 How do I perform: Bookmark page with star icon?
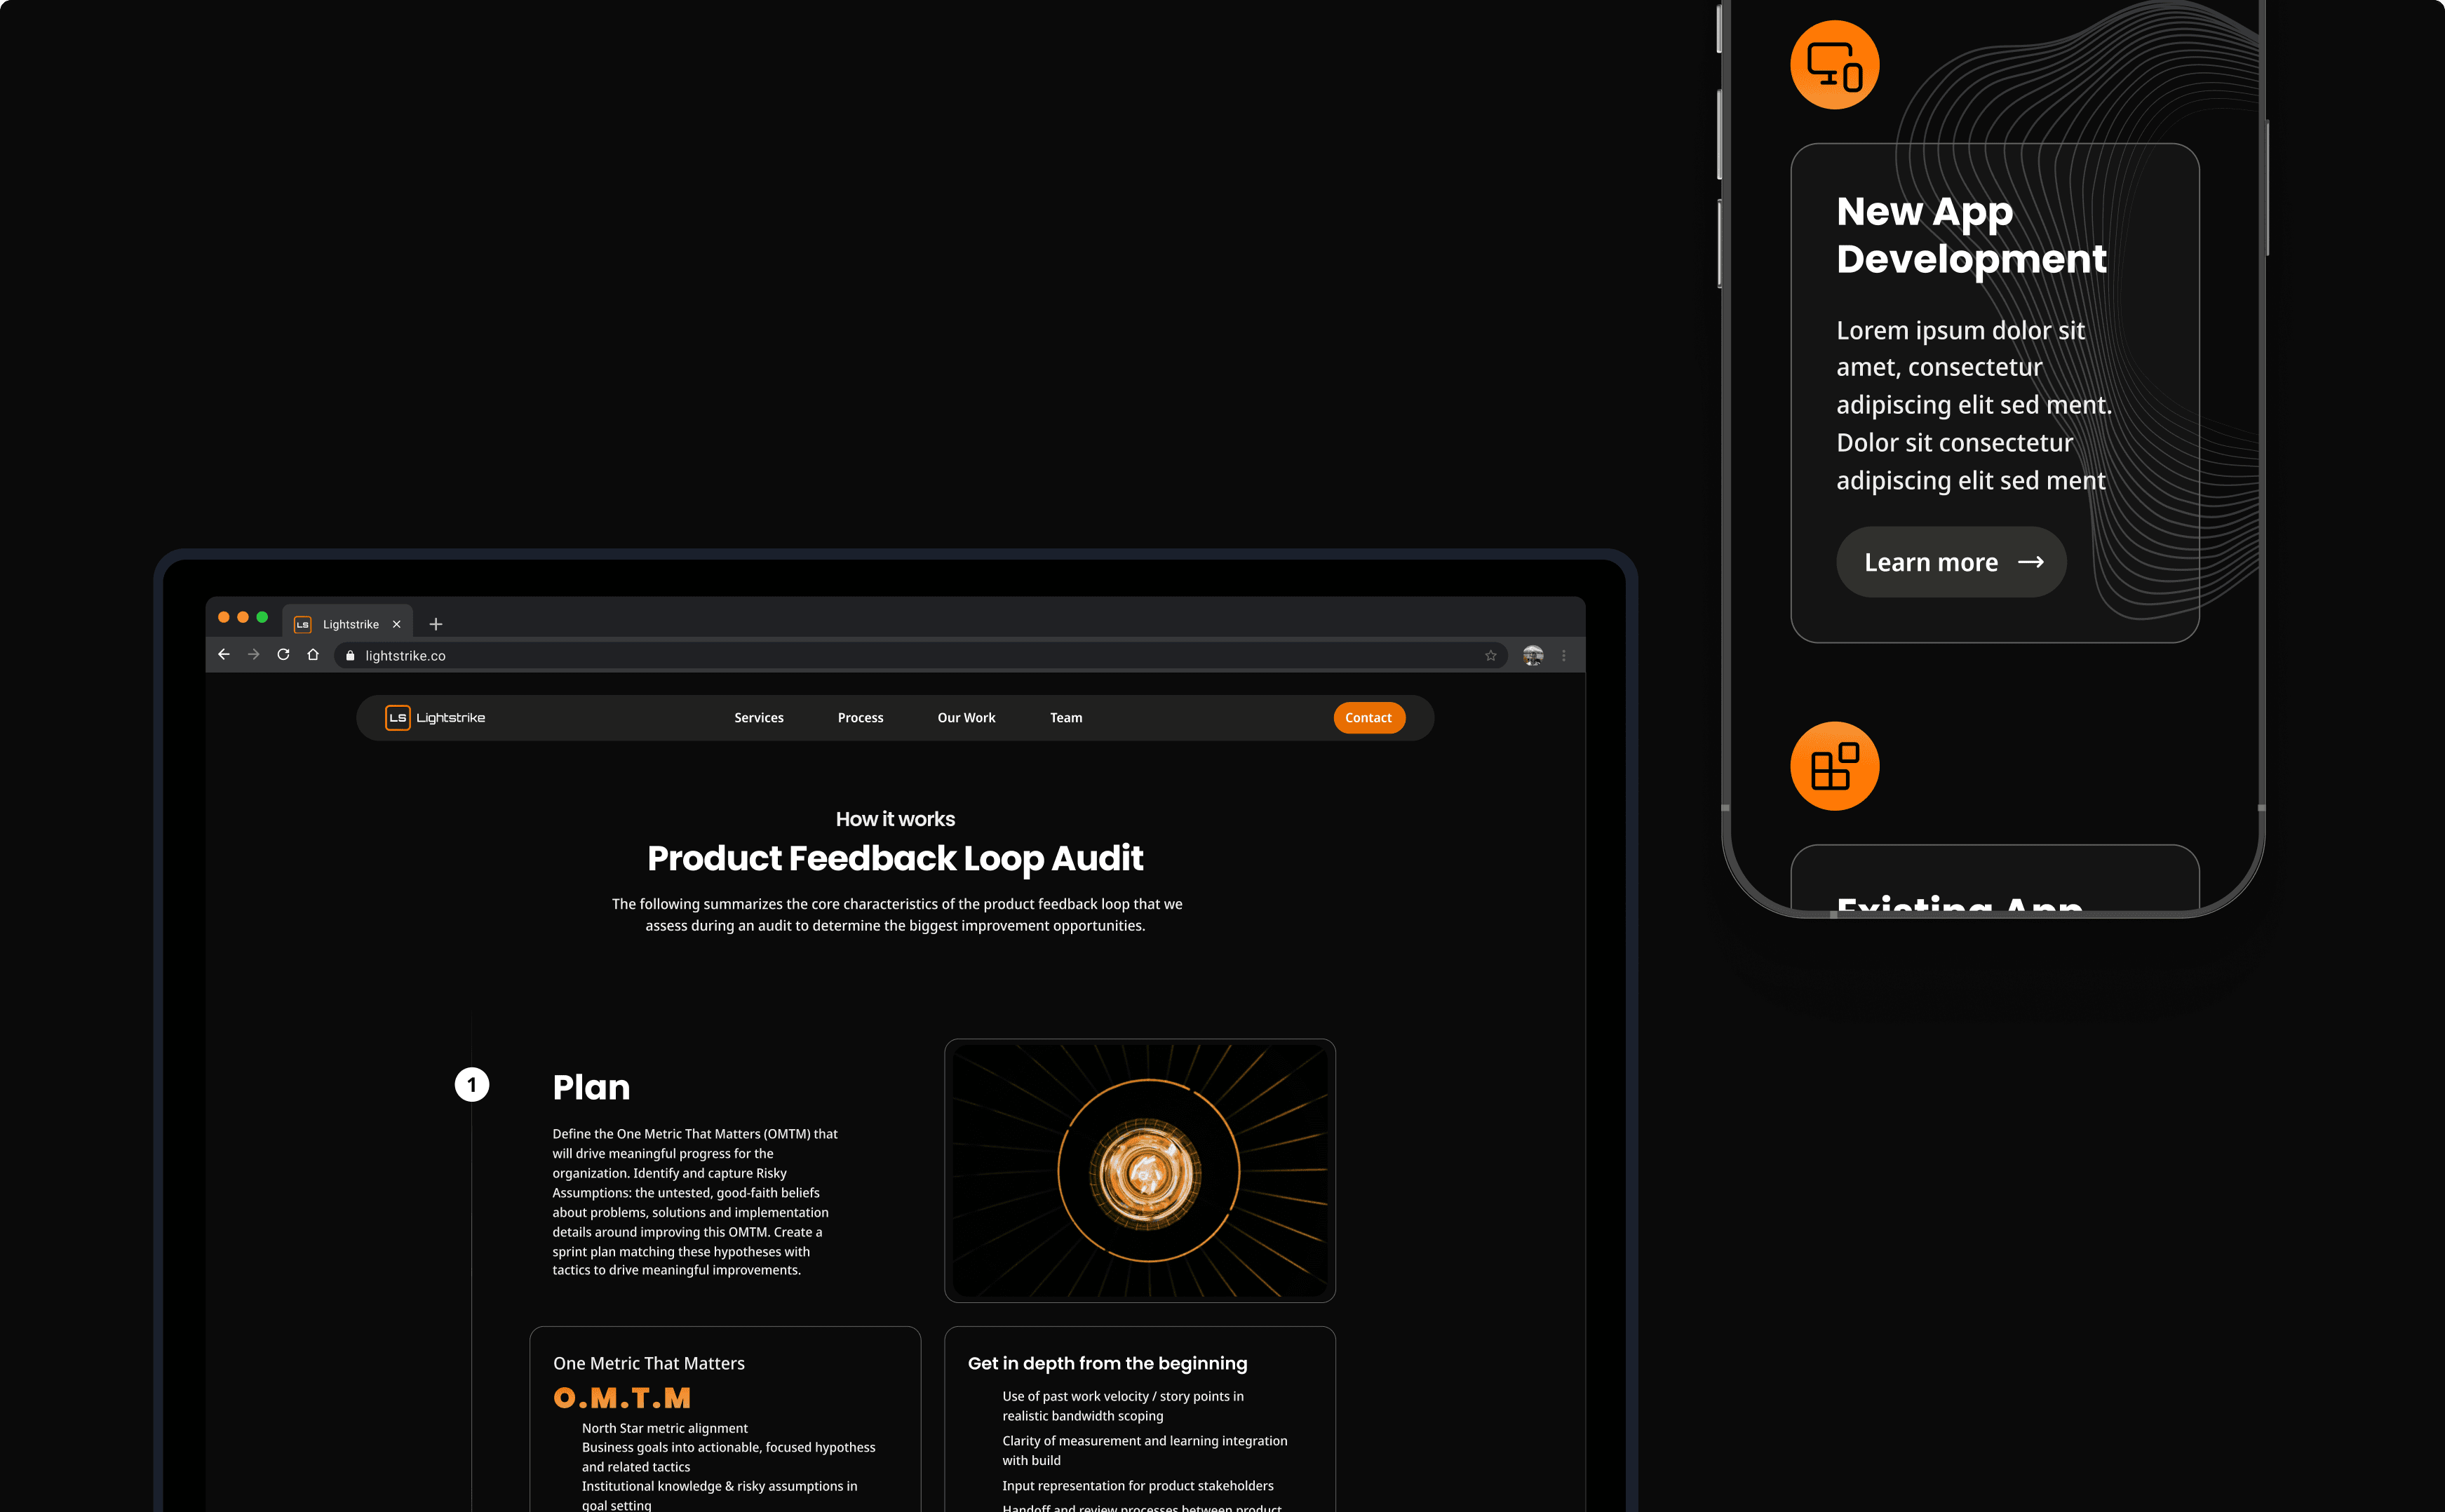1490,656
